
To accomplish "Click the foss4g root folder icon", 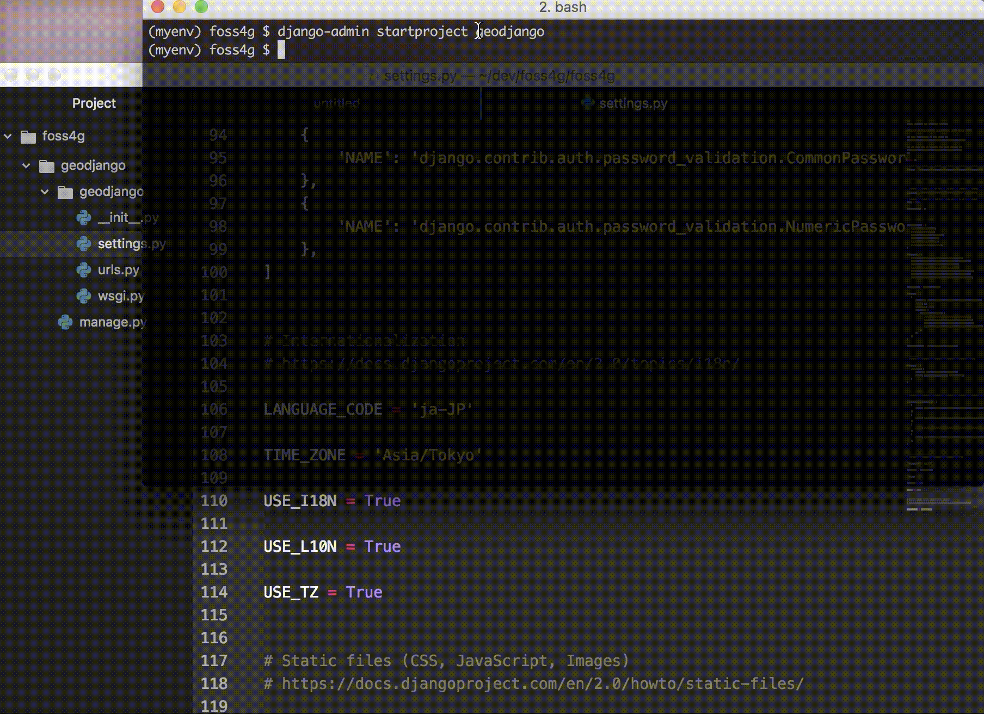I will coord(28,137).
